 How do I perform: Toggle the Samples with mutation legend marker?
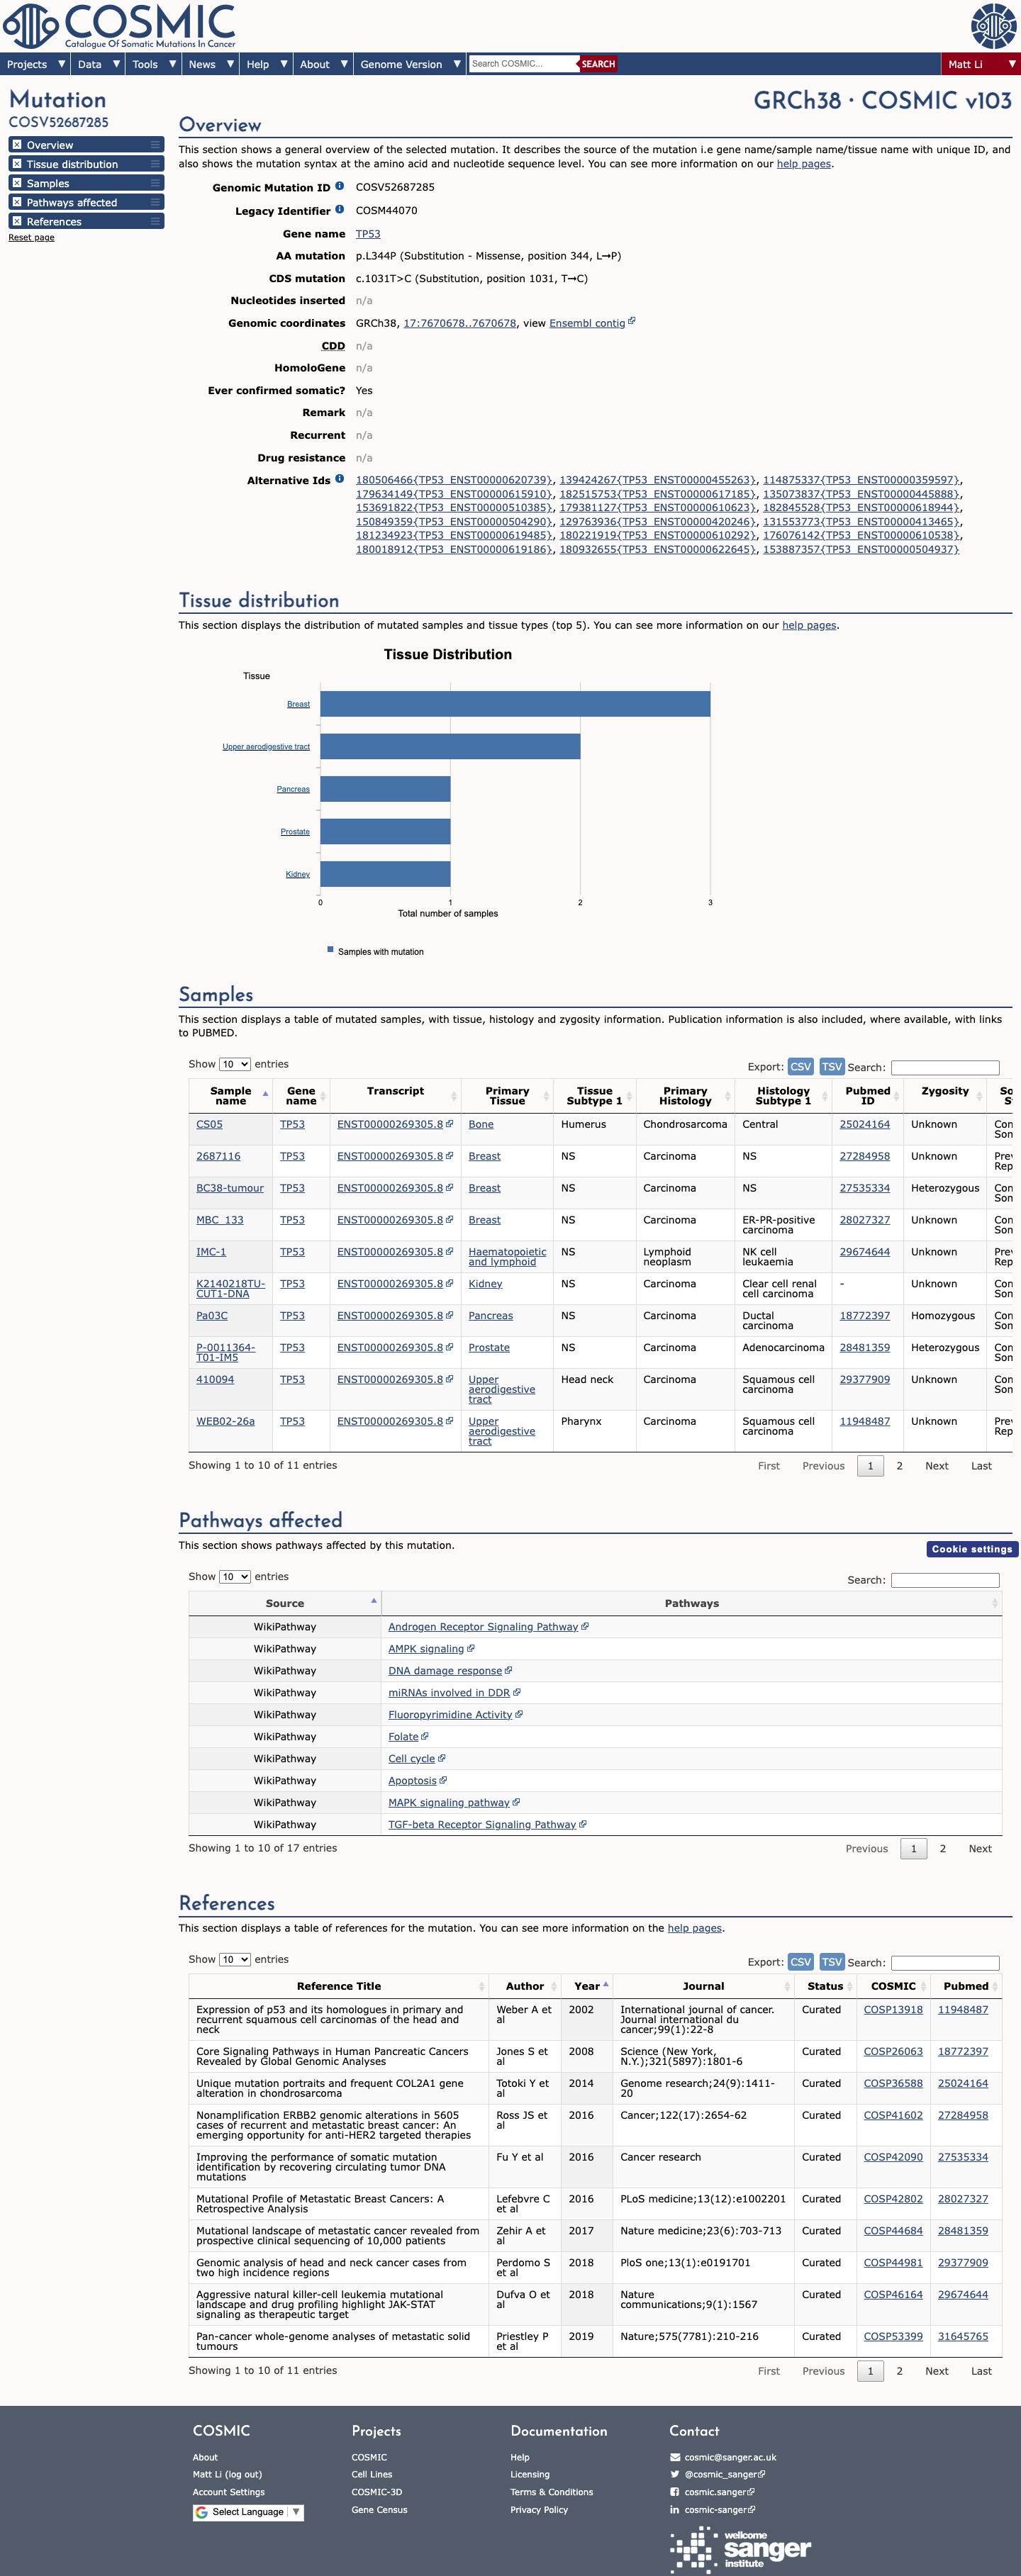[x=330, y=950]
